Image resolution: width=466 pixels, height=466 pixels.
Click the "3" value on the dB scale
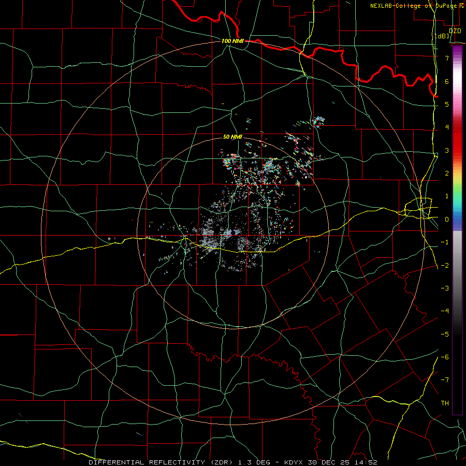(447, 150)
